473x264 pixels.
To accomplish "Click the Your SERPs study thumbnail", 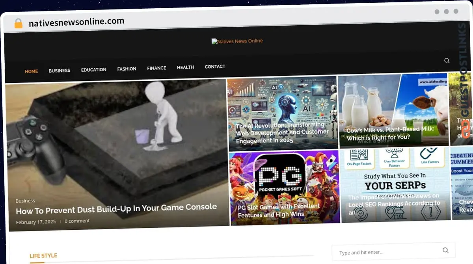I will (x=395, y=185).
